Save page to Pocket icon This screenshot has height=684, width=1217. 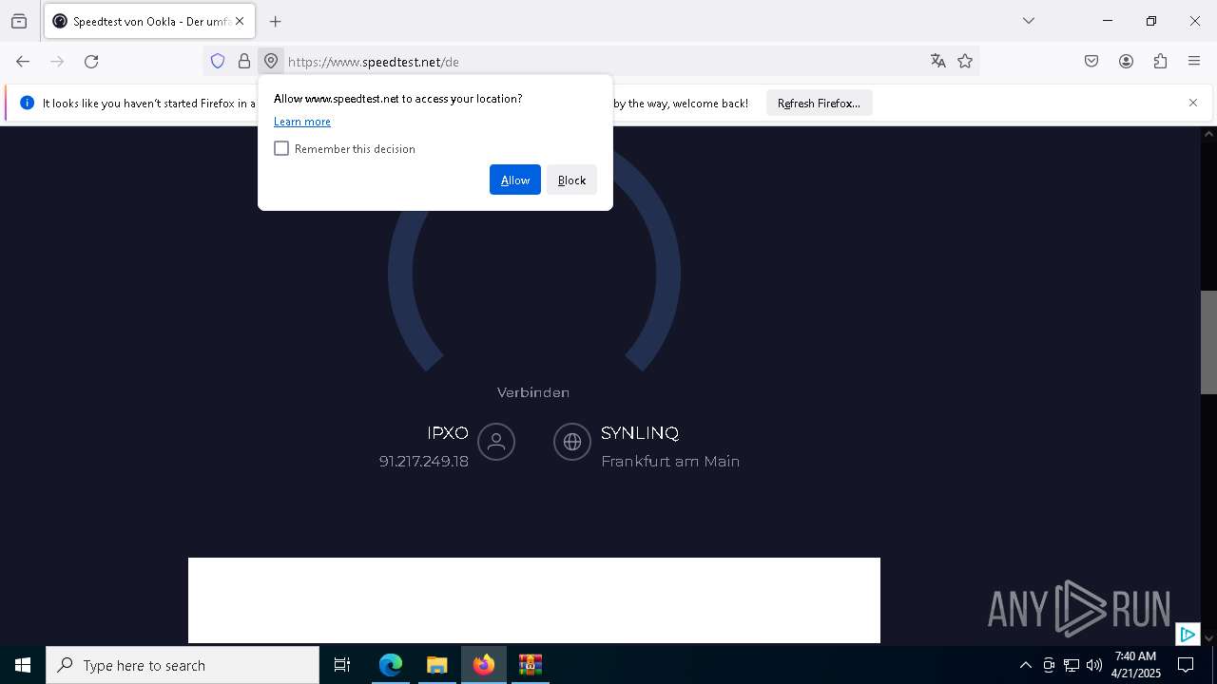[x=1091, y=62]
